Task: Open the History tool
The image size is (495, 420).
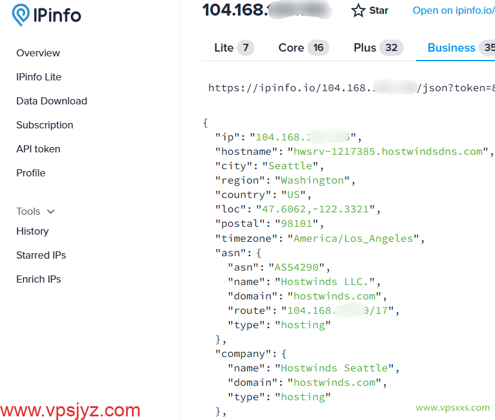Action: pyautogui.click(x=32, y=231)
